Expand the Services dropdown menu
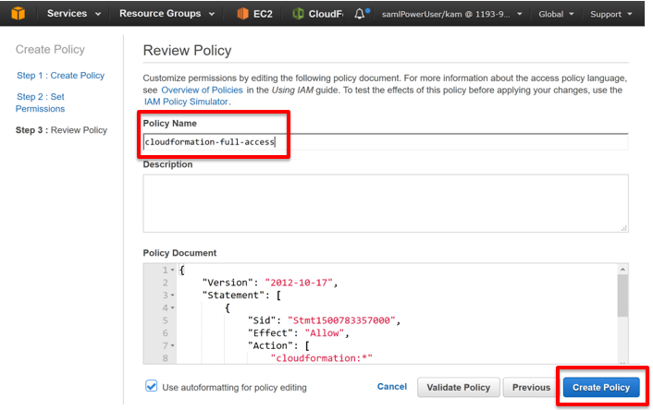This screenshot has width=653, height=410. point(74,14)
